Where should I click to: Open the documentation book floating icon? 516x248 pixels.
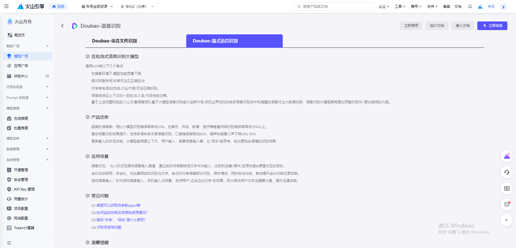tap(507, 188)
